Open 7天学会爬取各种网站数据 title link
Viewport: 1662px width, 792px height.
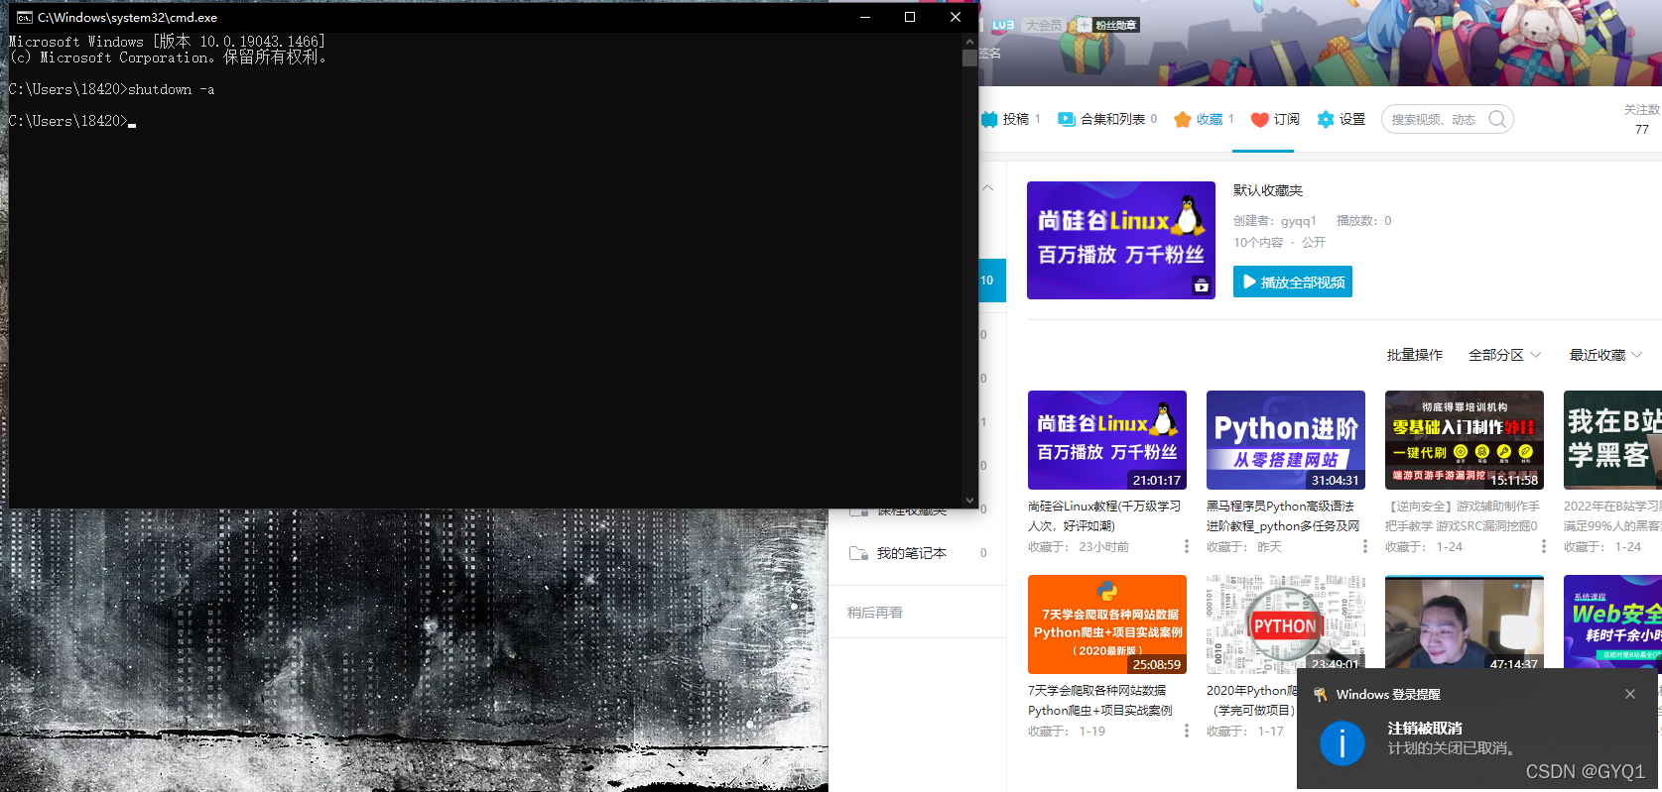(1100, 700)
